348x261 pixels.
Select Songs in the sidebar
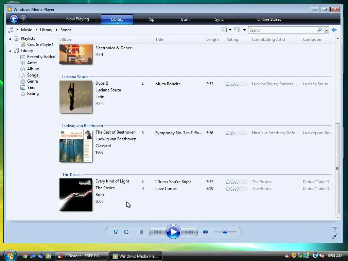32,75
